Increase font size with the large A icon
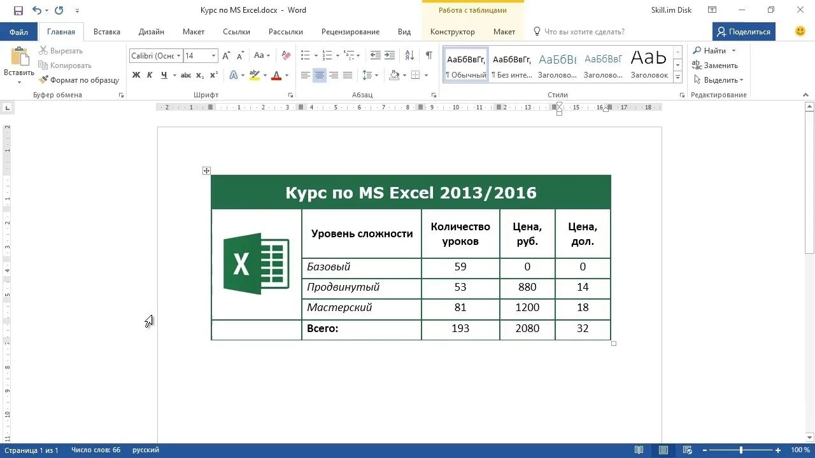 pos(227,56)
